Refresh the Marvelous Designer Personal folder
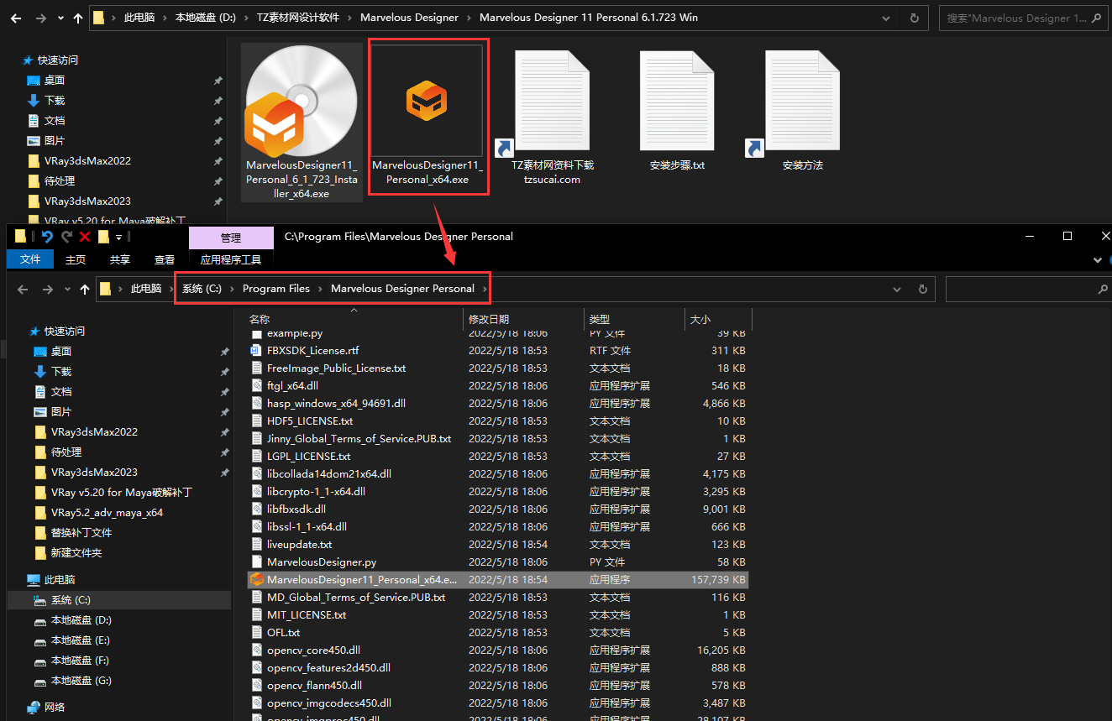Viewport: 1112px width, 721px height. 922,289
